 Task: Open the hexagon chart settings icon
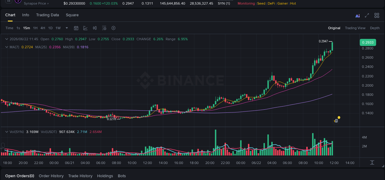(113, 28)
